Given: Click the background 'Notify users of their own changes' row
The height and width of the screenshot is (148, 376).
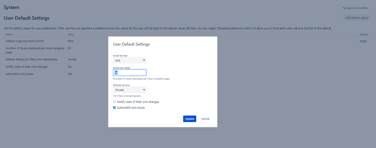Looking at the screenshot, I should pyautogui.click(x=187, y=67).
